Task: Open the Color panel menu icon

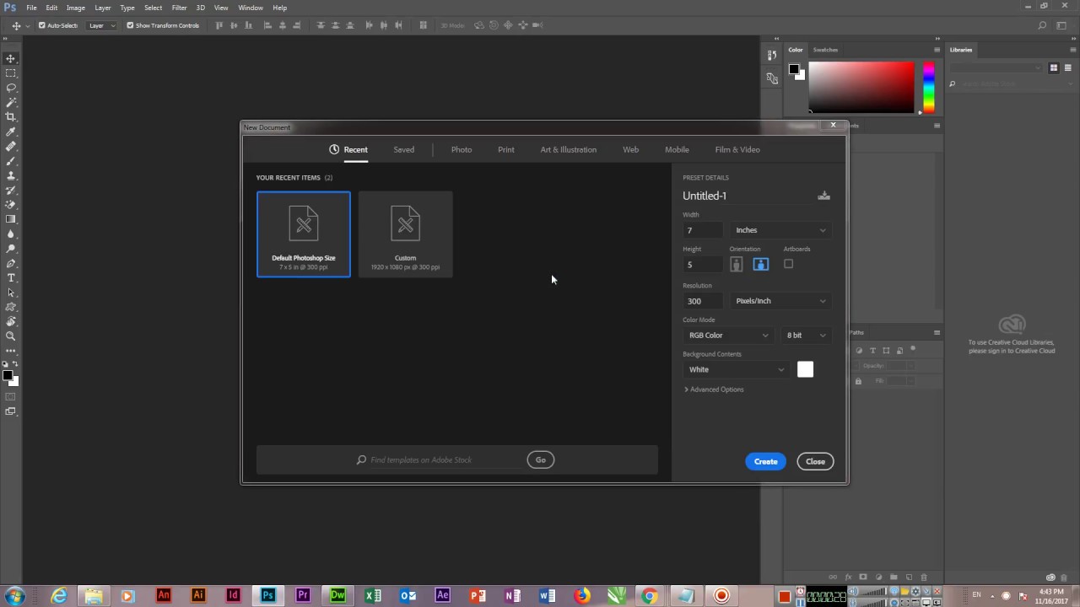Action: point(937,50)
